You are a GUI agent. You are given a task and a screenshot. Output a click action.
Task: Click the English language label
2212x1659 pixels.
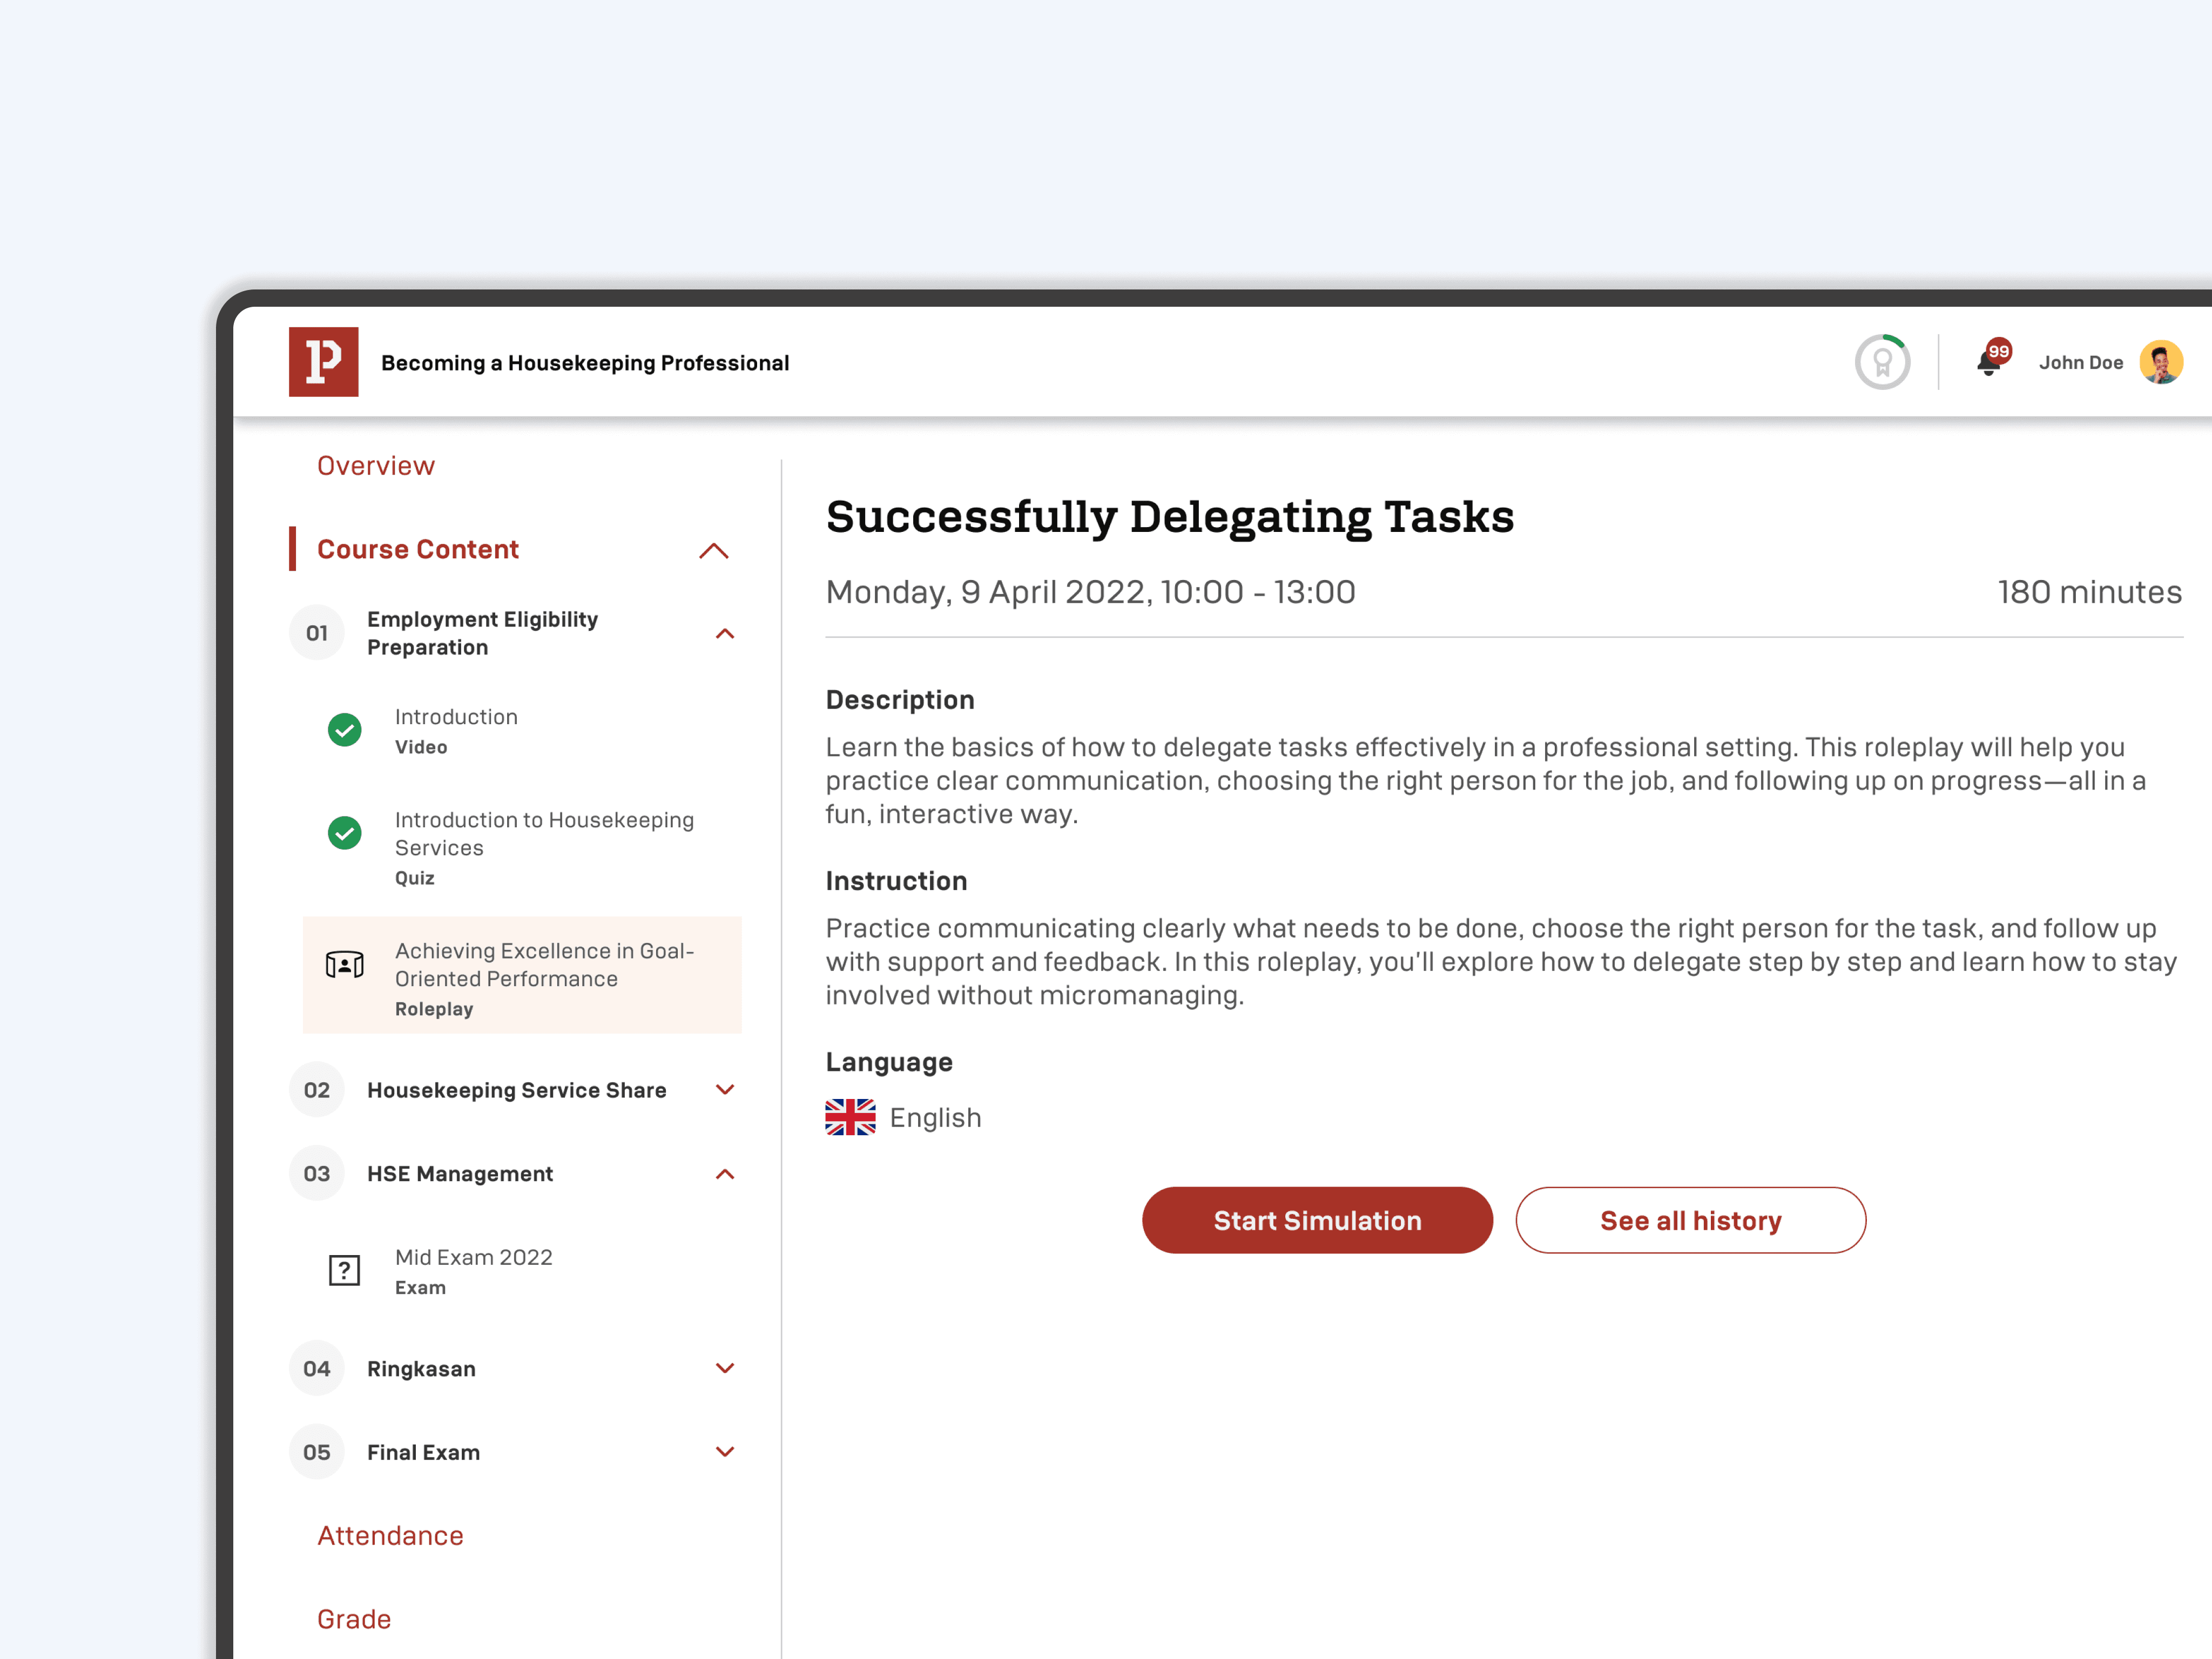935,1118
